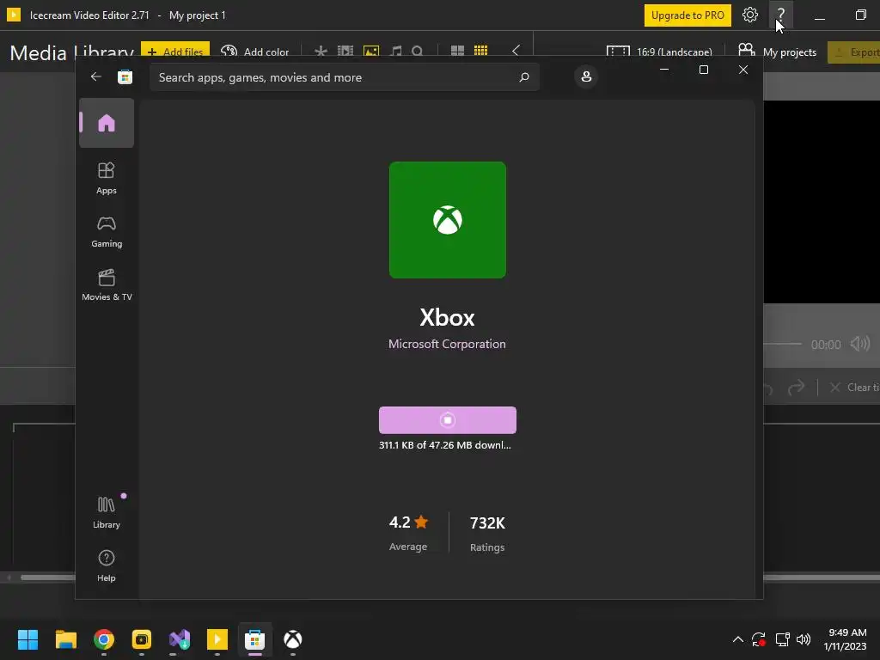
Task: Mute the preview volume speaker icon
Action: pos(859,344)
